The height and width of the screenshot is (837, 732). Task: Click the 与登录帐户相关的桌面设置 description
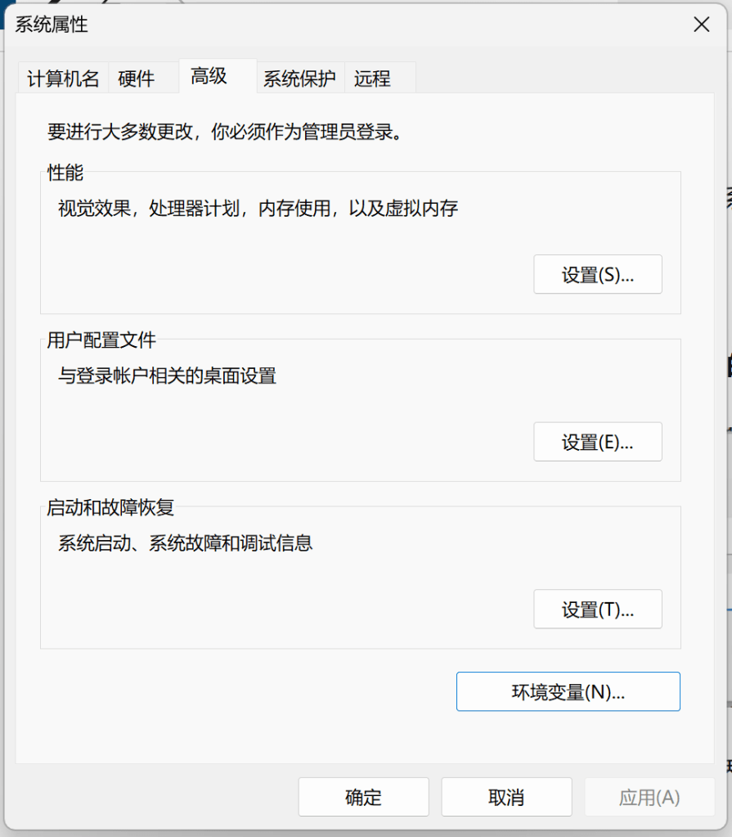[167, 376]
